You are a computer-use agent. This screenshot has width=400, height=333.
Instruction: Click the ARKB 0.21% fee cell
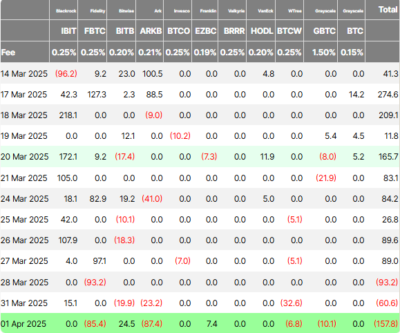[150, 53]
